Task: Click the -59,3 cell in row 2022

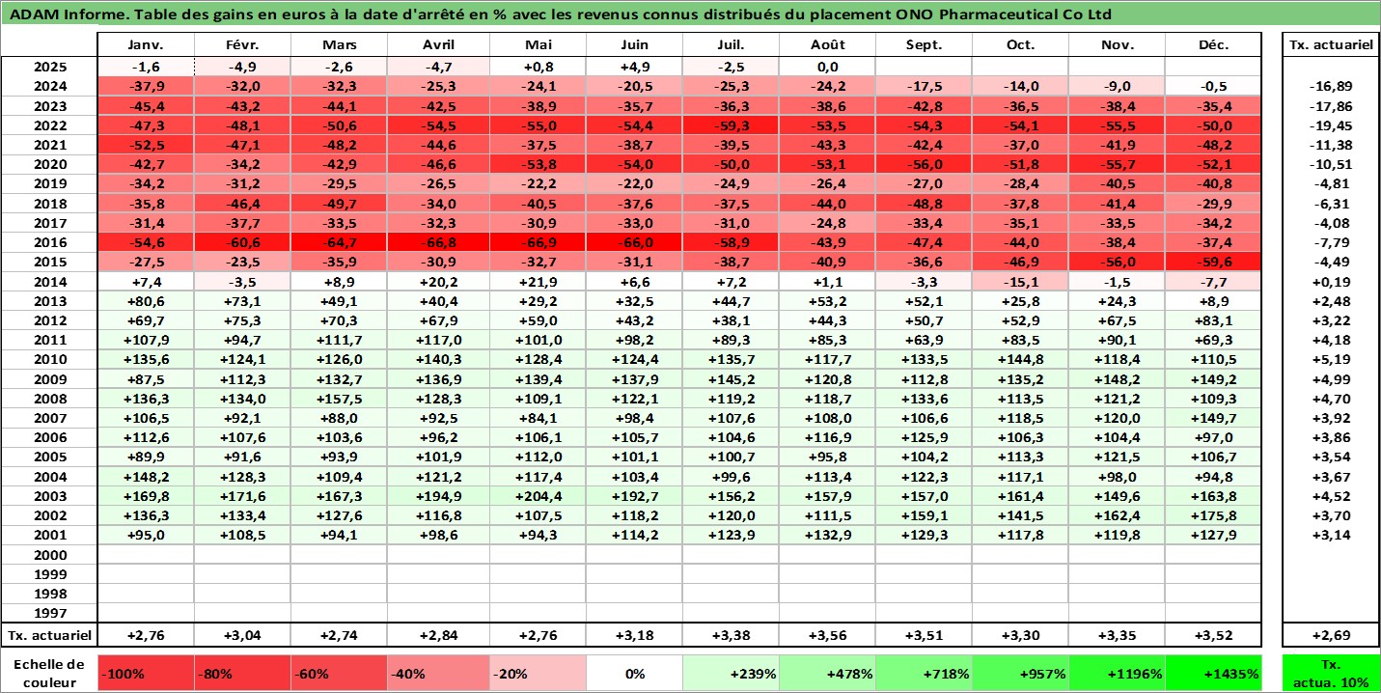Action: [731, 125]
